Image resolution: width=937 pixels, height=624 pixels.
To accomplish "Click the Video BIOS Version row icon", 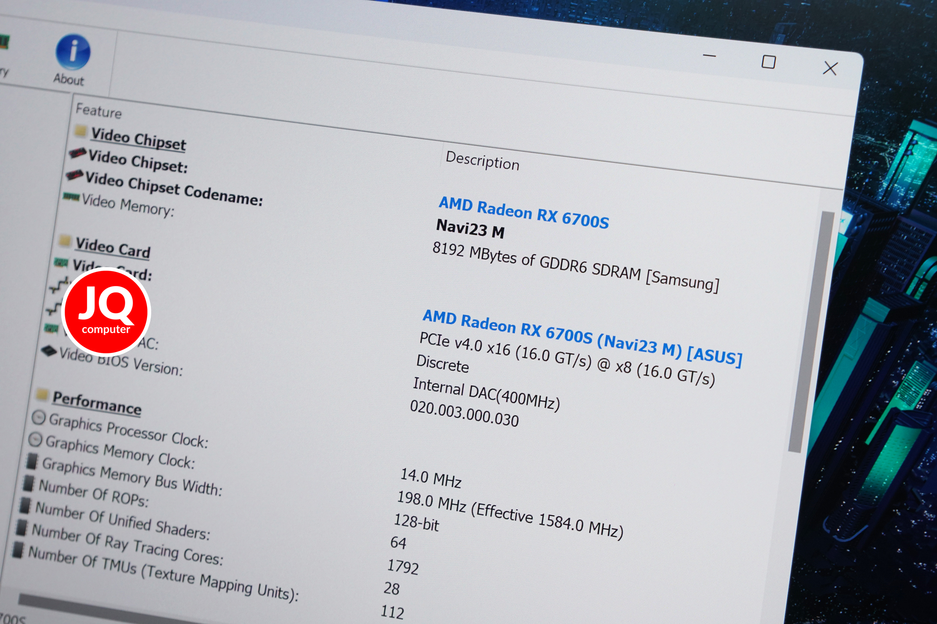I will [x=49, y=351].
